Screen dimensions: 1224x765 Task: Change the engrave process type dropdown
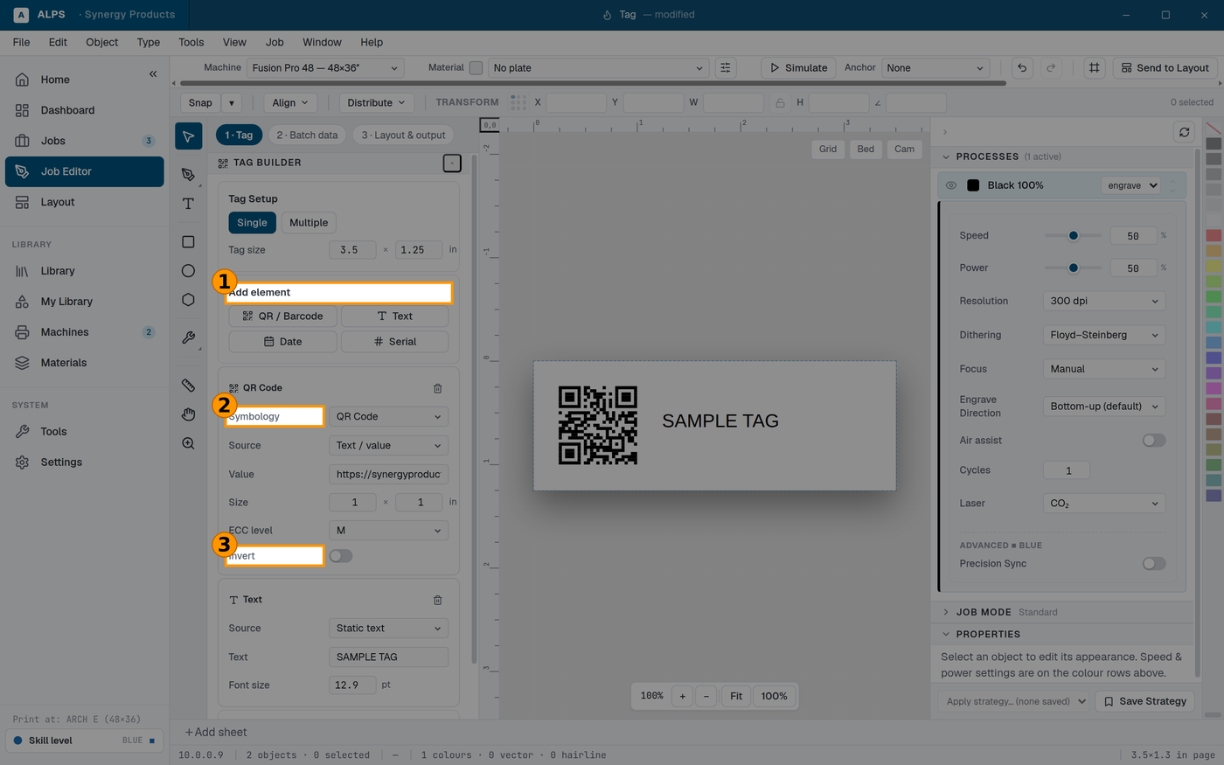coord(1131,185)
